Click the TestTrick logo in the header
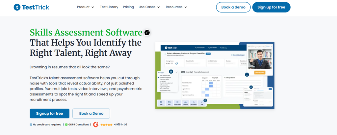 point(31,7)
